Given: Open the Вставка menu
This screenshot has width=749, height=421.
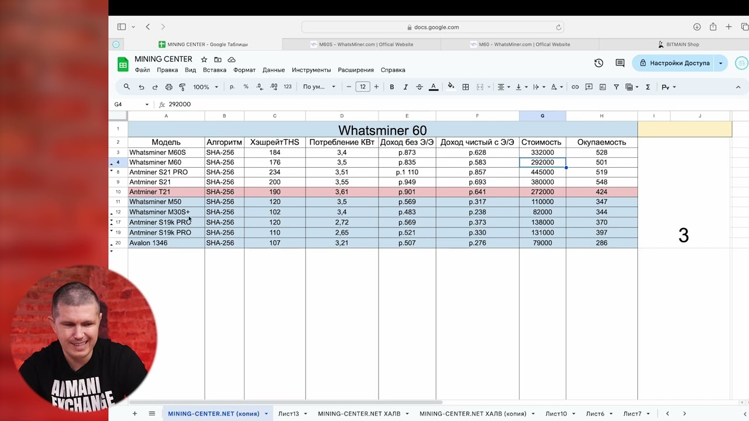Looking at the screenshot, I should pyautogui.click(x=215, y=70).
